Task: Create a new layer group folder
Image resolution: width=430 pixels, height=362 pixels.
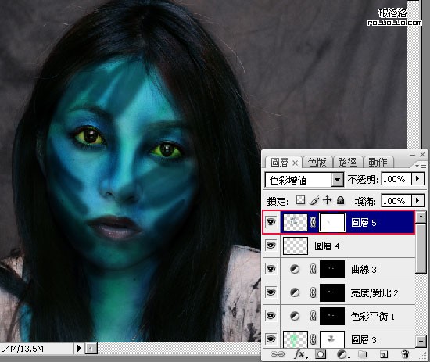Action: click(362, 353)
